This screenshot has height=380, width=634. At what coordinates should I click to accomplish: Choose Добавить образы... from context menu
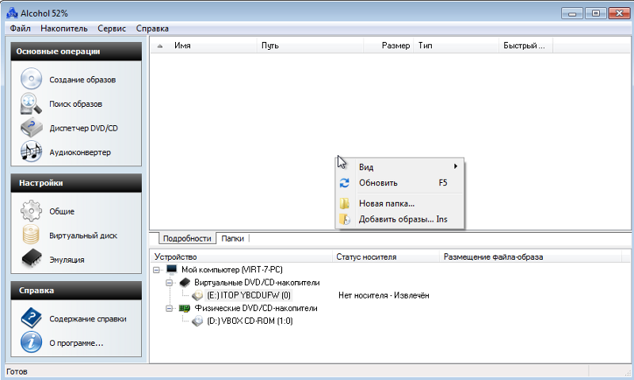pos(400,219)
